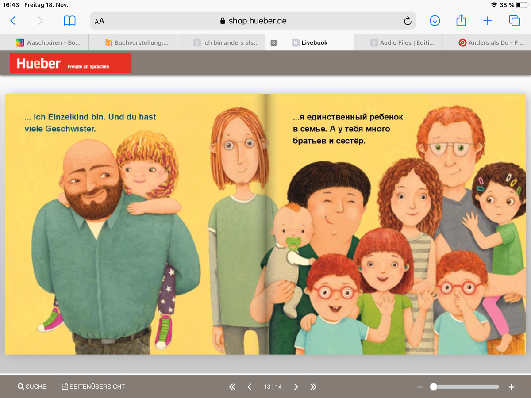531x398 pixels.
Task: Click the left book page with German text
Action: tap(135, 224)
